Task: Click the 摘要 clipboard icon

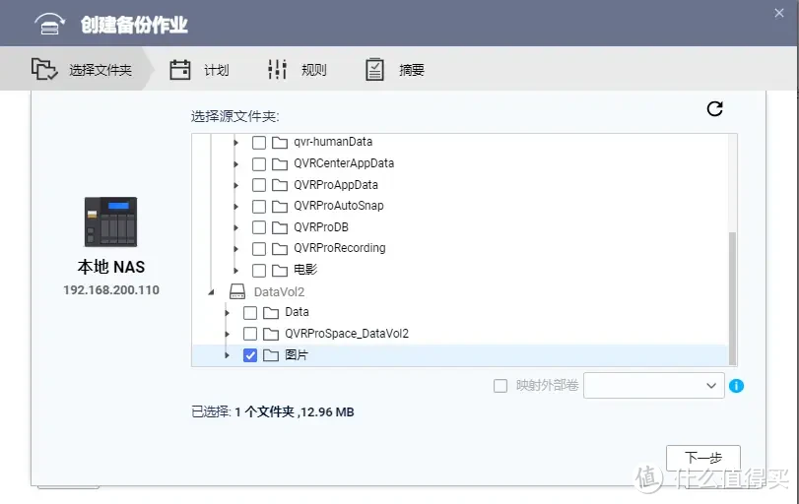Action: pyautogui.click(x=374, y=70)
